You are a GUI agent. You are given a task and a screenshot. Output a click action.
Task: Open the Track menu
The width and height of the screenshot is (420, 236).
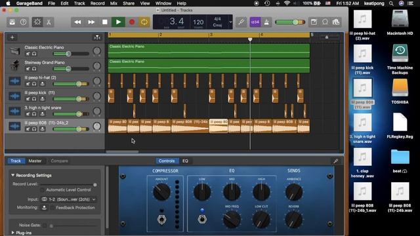point(79,3)
